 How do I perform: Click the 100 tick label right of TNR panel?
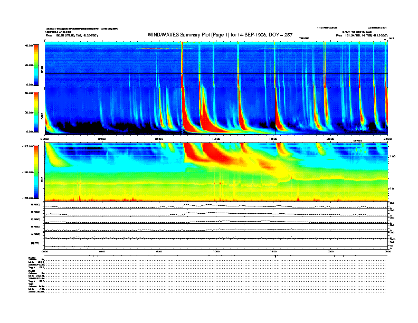[x=393, y=156]
